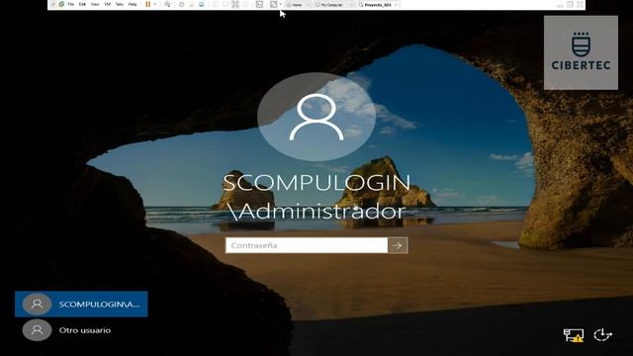Image resolution: width=633 pixels, height=356 pixels.
Task: Open the VMware View menu
Action: pos(95,4)
